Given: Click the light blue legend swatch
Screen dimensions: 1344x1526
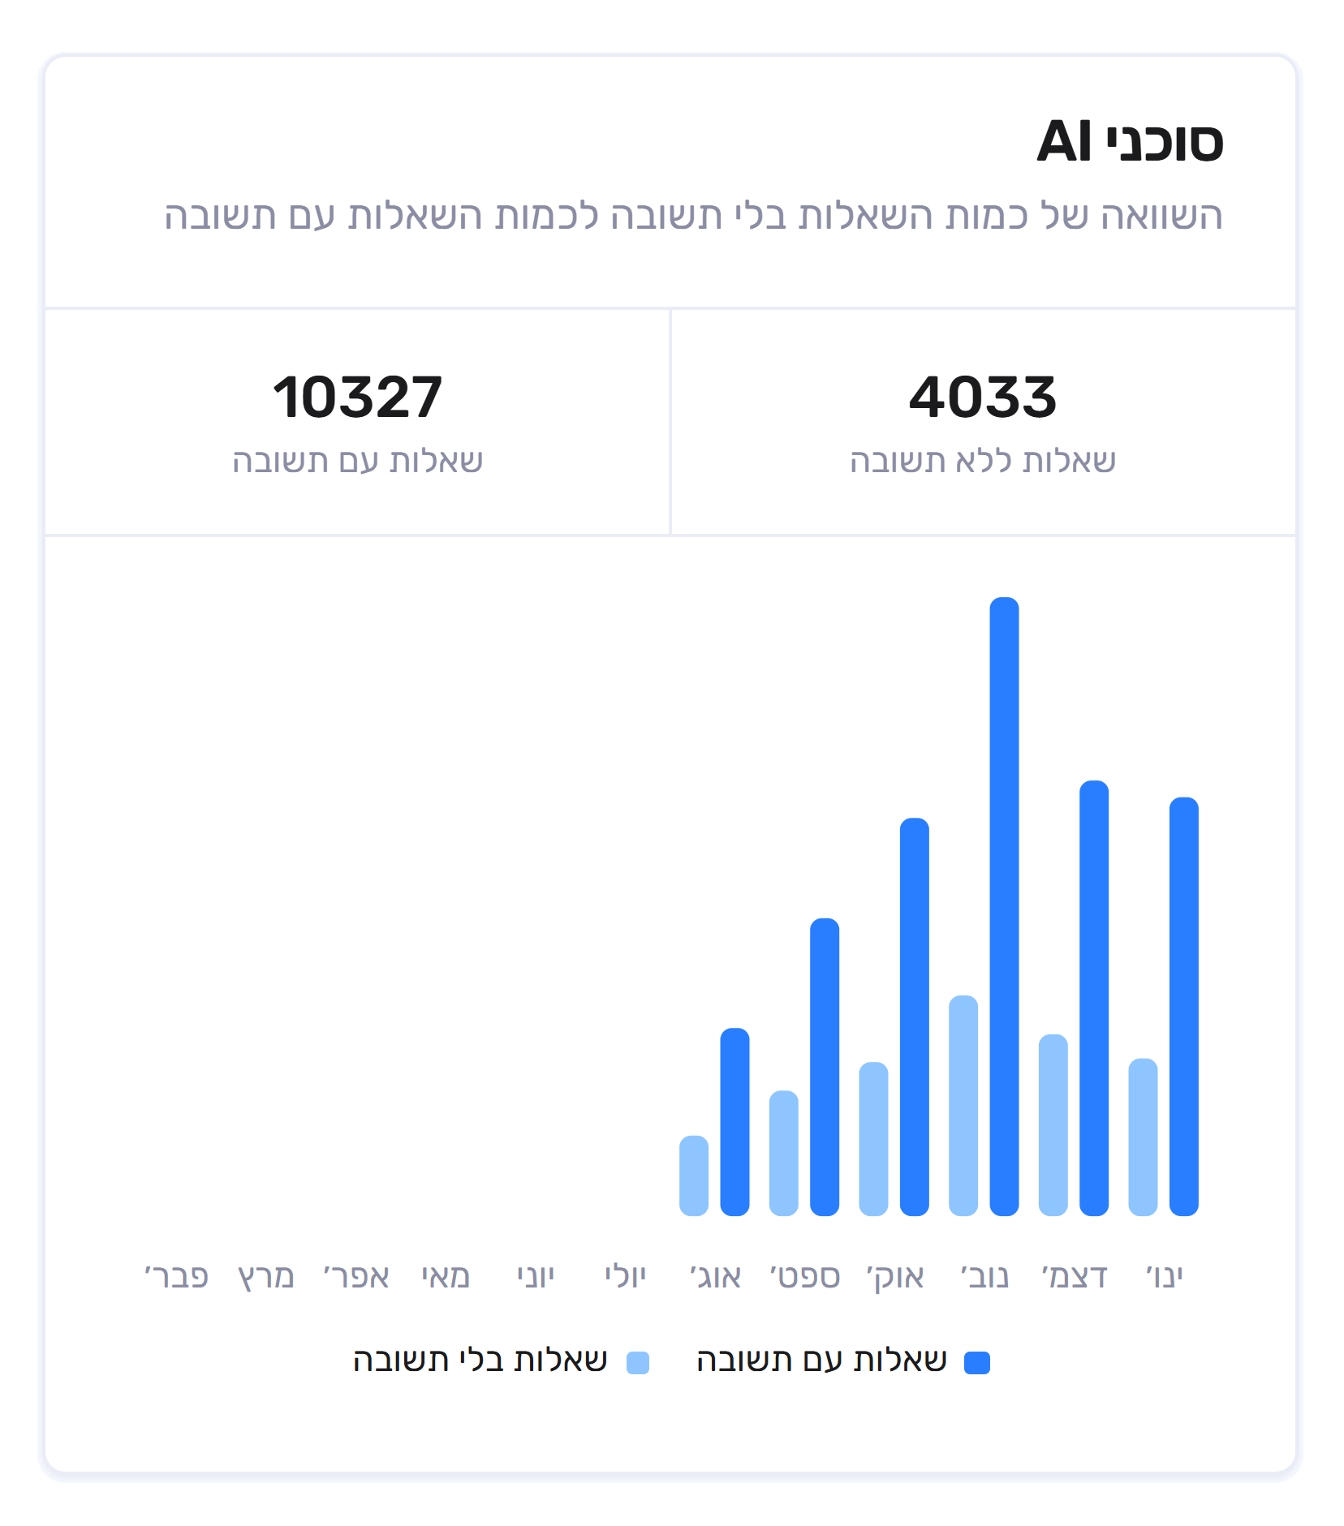Looking at the screenshot, I should (638, 1362).
